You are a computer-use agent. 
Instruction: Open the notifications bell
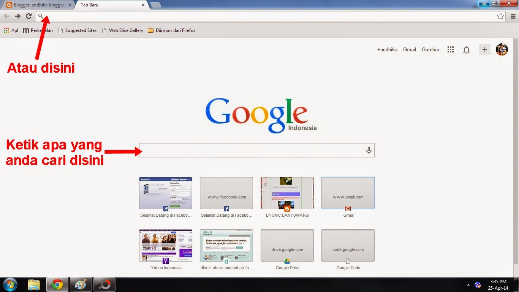coord(466,49)
